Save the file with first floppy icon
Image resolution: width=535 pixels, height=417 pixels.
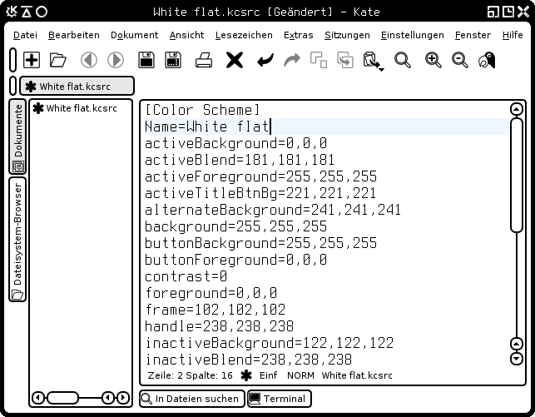[x=146, y=61]
